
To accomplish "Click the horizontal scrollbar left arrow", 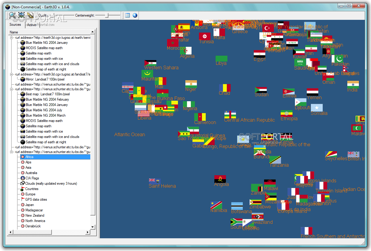I will [11, 232].
